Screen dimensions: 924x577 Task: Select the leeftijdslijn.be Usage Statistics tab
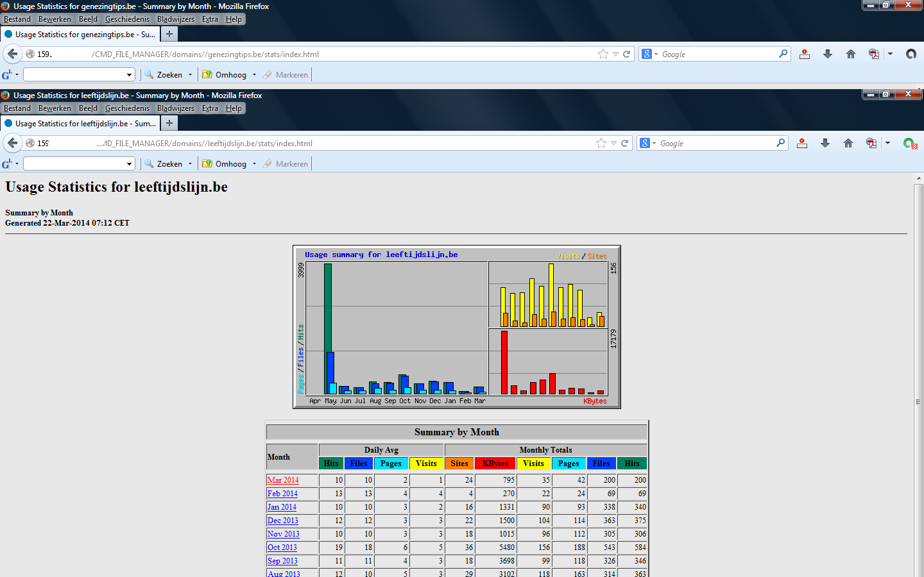pyautogui.click(x=80, y=124)
